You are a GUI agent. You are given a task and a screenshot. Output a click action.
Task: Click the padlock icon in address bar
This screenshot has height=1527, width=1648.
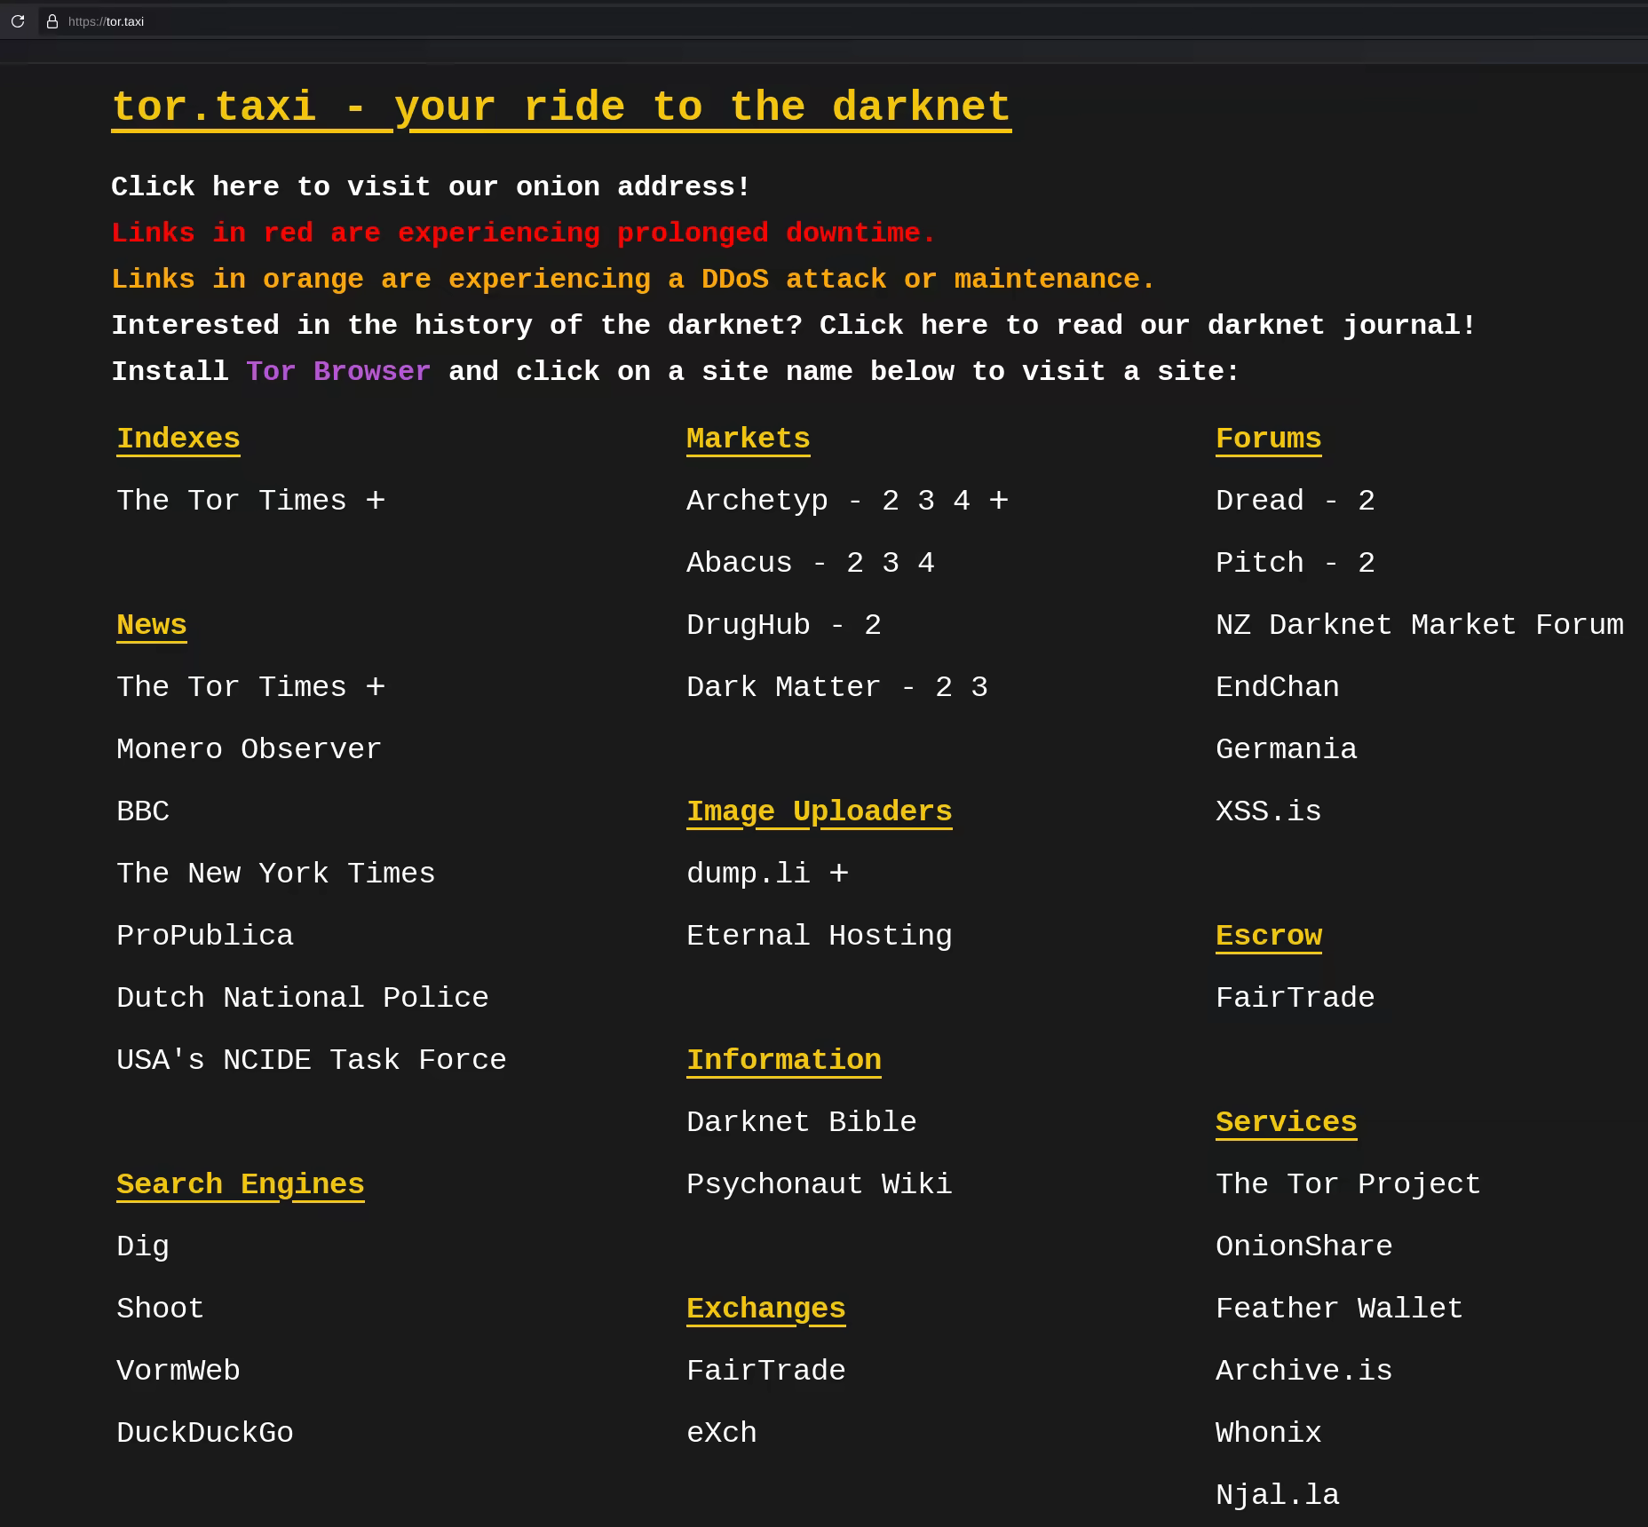point(52,21)
